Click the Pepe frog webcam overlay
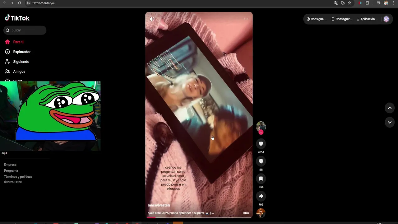 tap(50, 116)
